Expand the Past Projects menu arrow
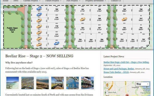 click(80, 1)
